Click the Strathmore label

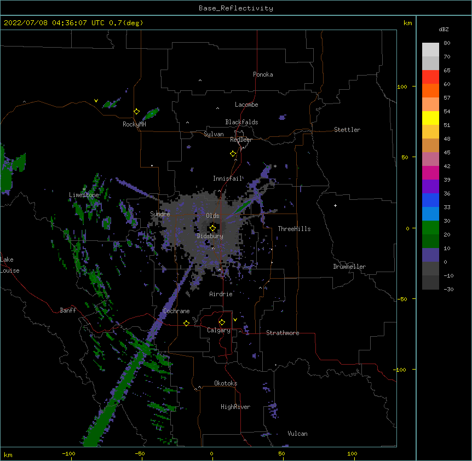(x=283, y=333)
